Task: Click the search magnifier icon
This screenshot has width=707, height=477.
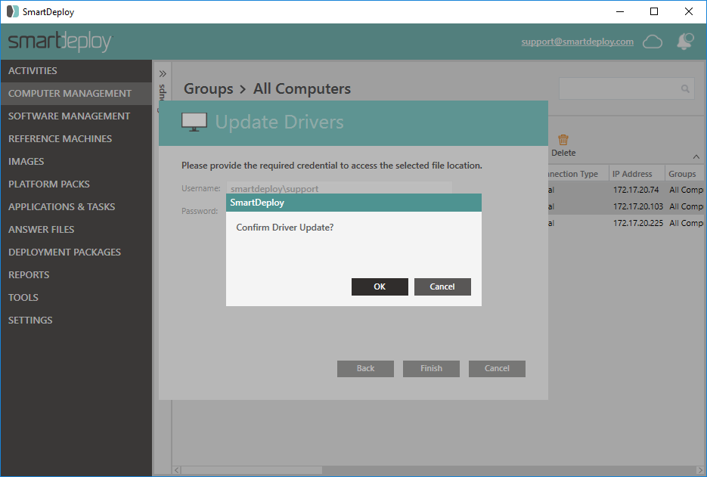Action: (x=685, y=88)
